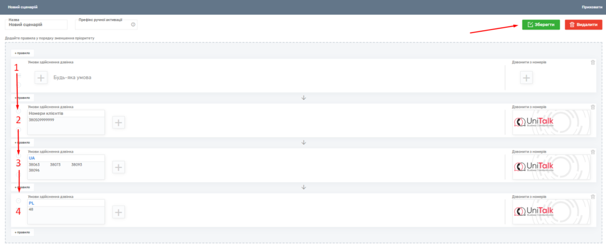Remove the PL rule using trash icon
606x246 pixels.
pyautogui.click(x=593, y=197)
